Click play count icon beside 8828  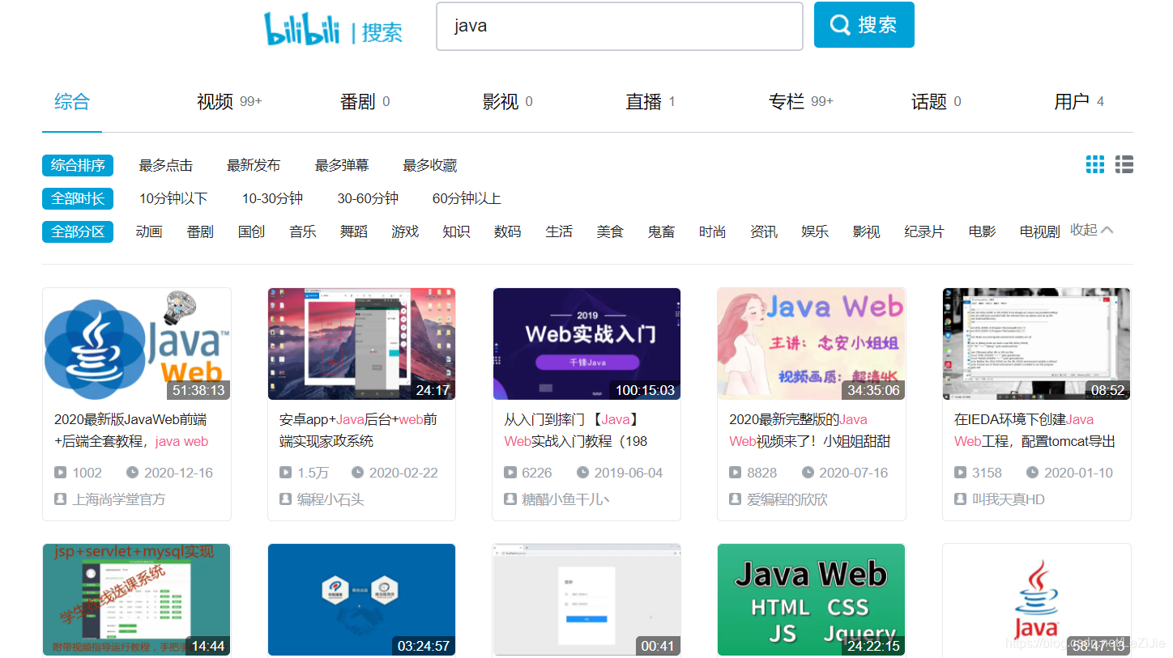[x=736, y=473]
